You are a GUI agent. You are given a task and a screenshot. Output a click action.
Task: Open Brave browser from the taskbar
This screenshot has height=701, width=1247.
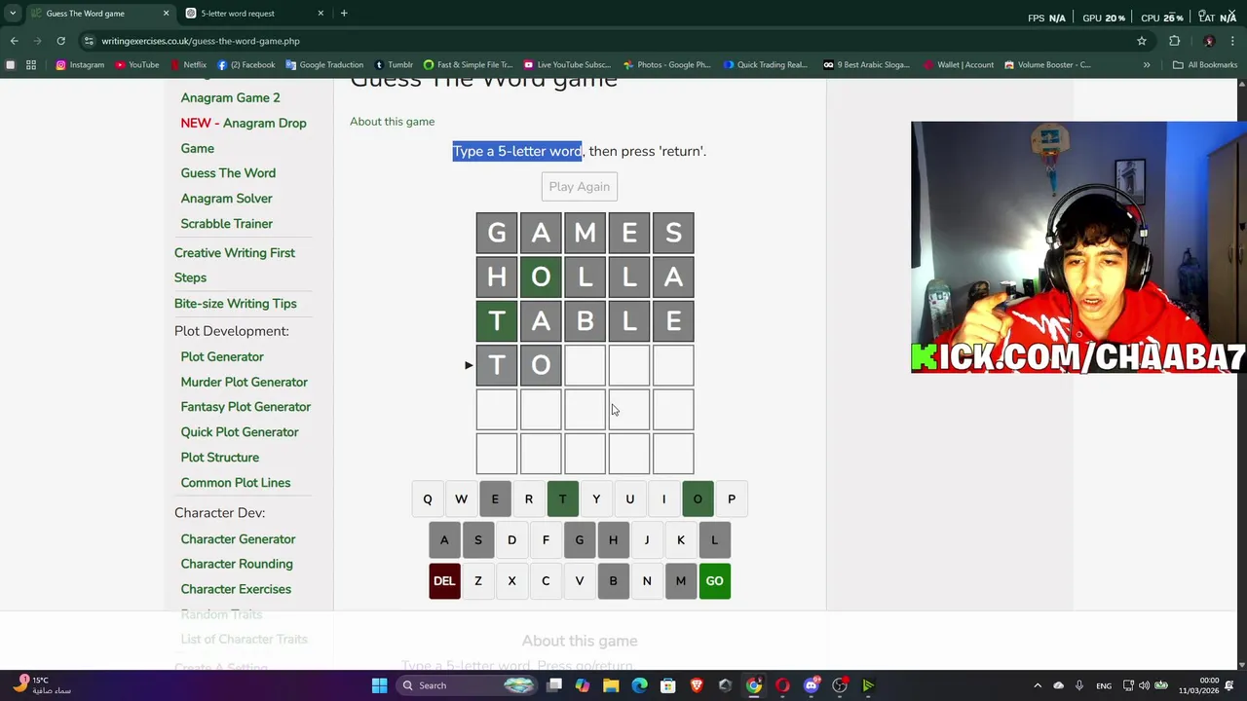pyautogui.click(x=697, y=685)
